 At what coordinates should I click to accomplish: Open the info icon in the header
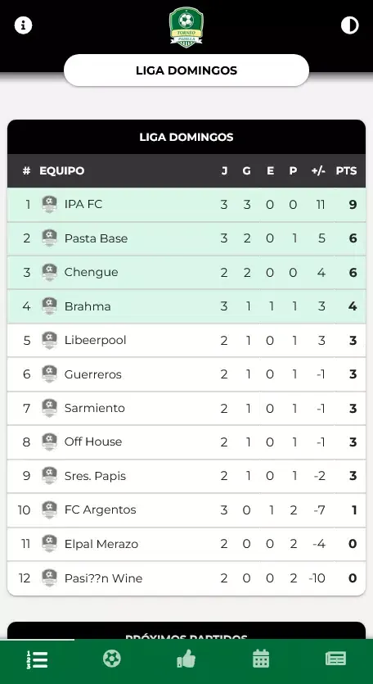(x=23, y=25)
